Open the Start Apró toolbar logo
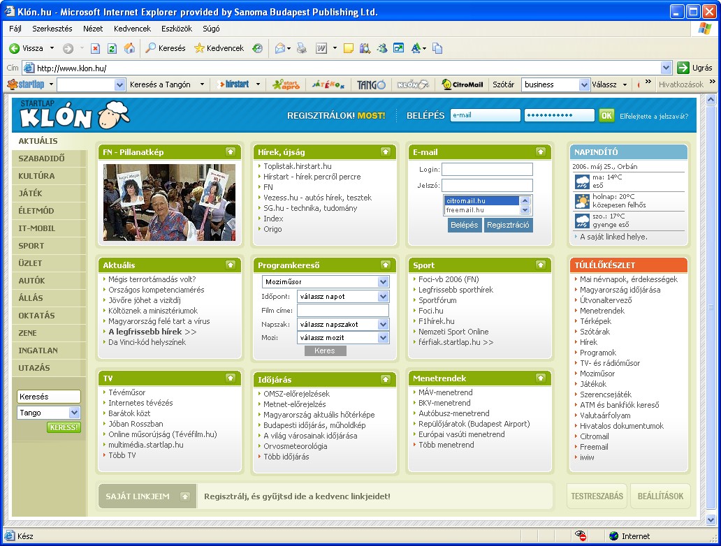The width and height of the screenshot is (721, 546). (286, 84)
